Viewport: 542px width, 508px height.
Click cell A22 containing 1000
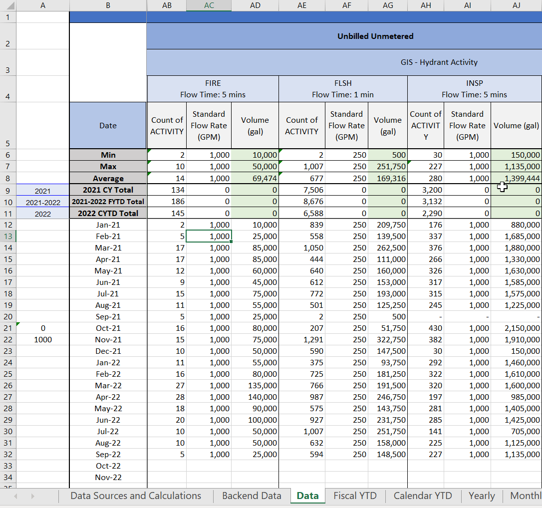click(x=43, y=340)
